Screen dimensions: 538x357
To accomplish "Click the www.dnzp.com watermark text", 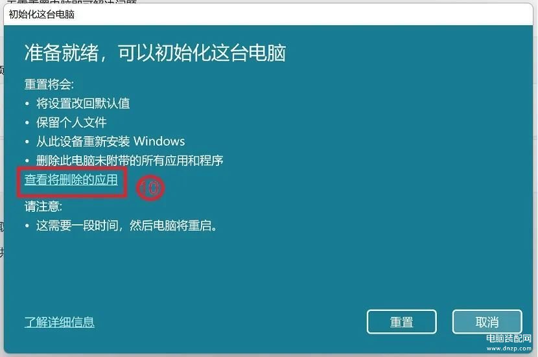I will pyautogui.click(x=509, y=348).
